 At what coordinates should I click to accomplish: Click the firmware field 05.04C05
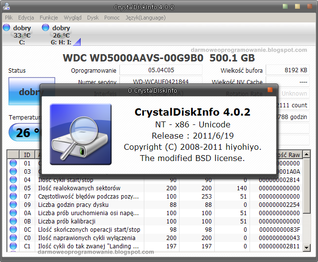(161, 70)
